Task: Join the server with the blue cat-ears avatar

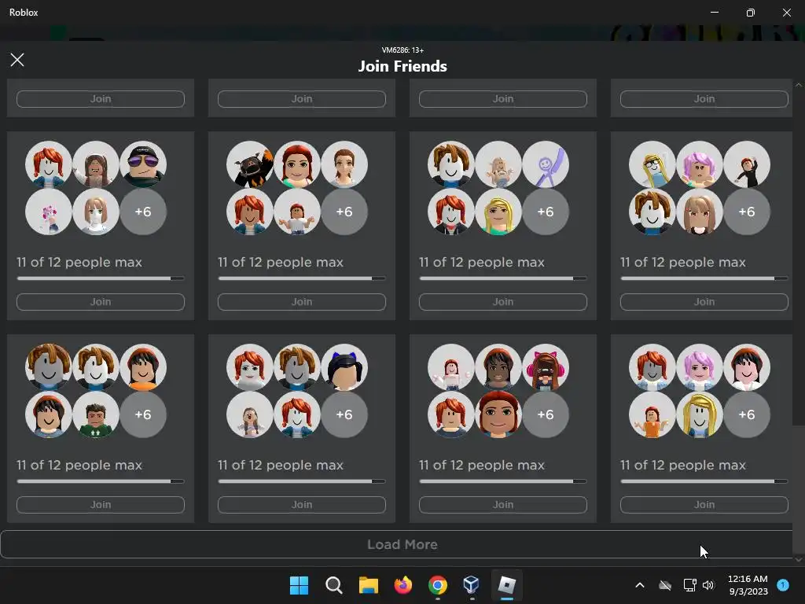Action: tap(302, 505)
